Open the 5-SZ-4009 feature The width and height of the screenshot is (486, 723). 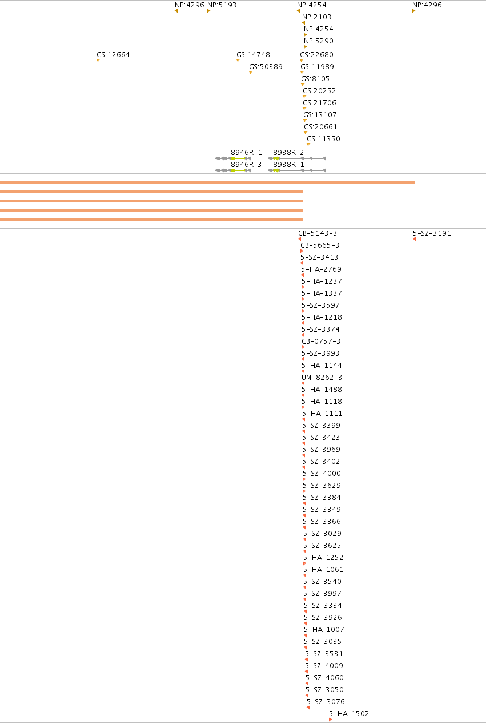[x=324, y=666]
